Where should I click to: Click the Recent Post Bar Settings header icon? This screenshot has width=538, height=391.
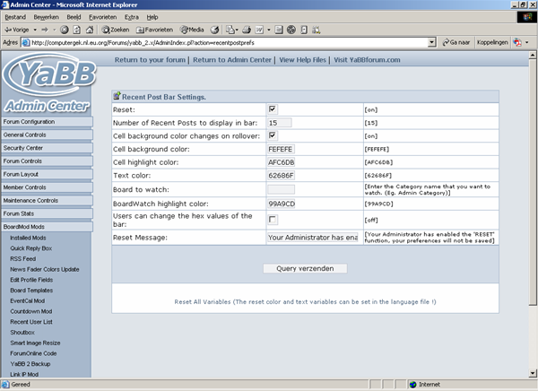pyautogui.click(x=117, y=96)
